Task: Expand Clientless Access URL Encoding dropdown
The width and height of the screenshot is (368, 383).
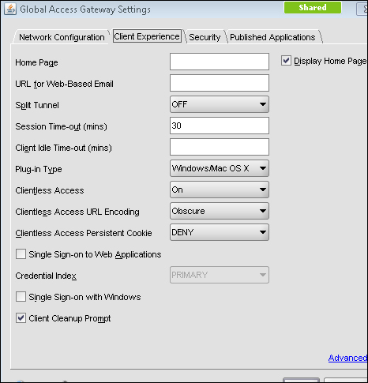Action: [x=220, y=211]
